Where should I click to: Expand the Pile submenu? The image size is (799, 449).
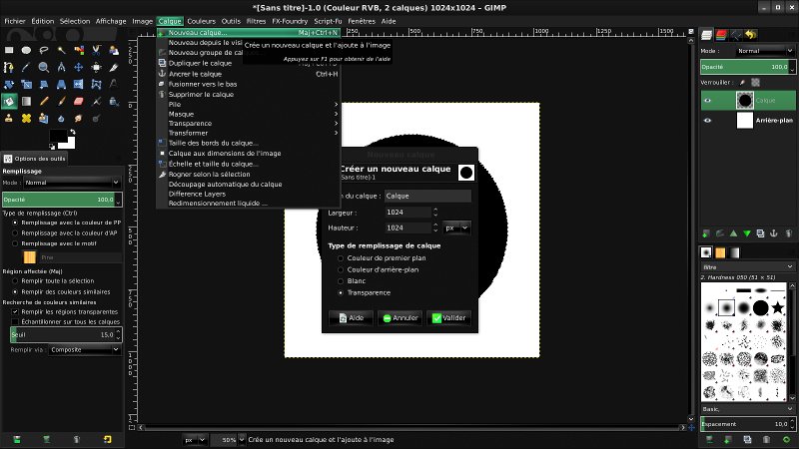point(248,105)
